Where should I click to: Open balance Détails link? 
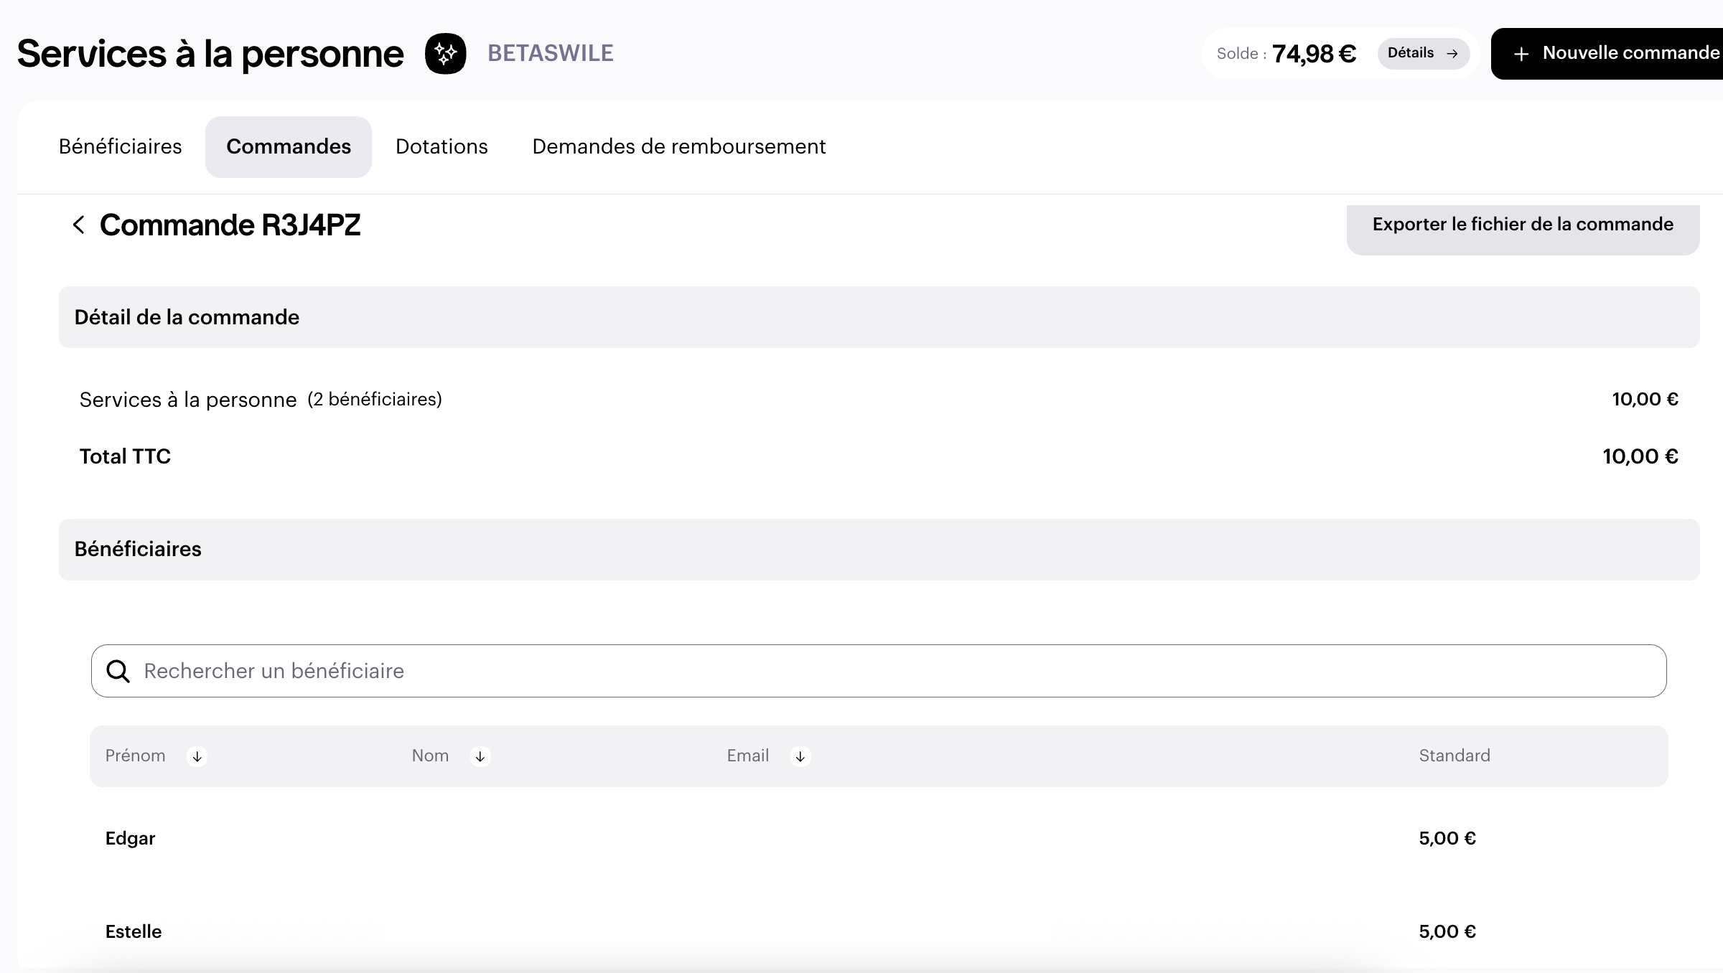click(1411, 53)
